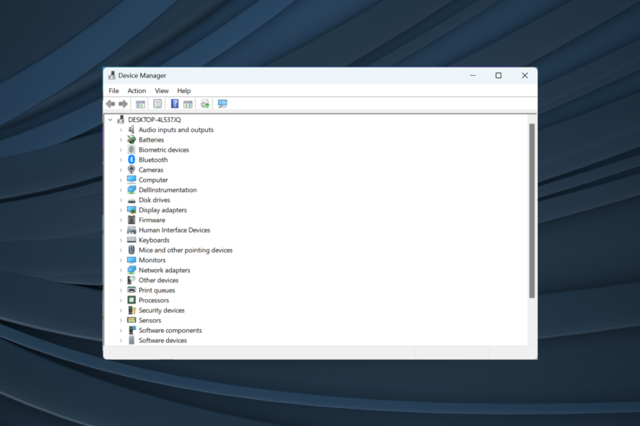Select the Human Interface Devices label
Viewport: 640px width, 426px height.
174,230
